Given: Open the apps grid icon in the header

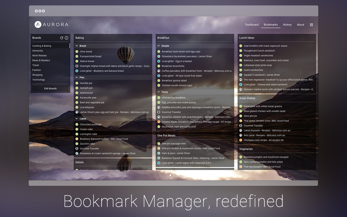Looking at the screenshot, I should click(311, 25).
